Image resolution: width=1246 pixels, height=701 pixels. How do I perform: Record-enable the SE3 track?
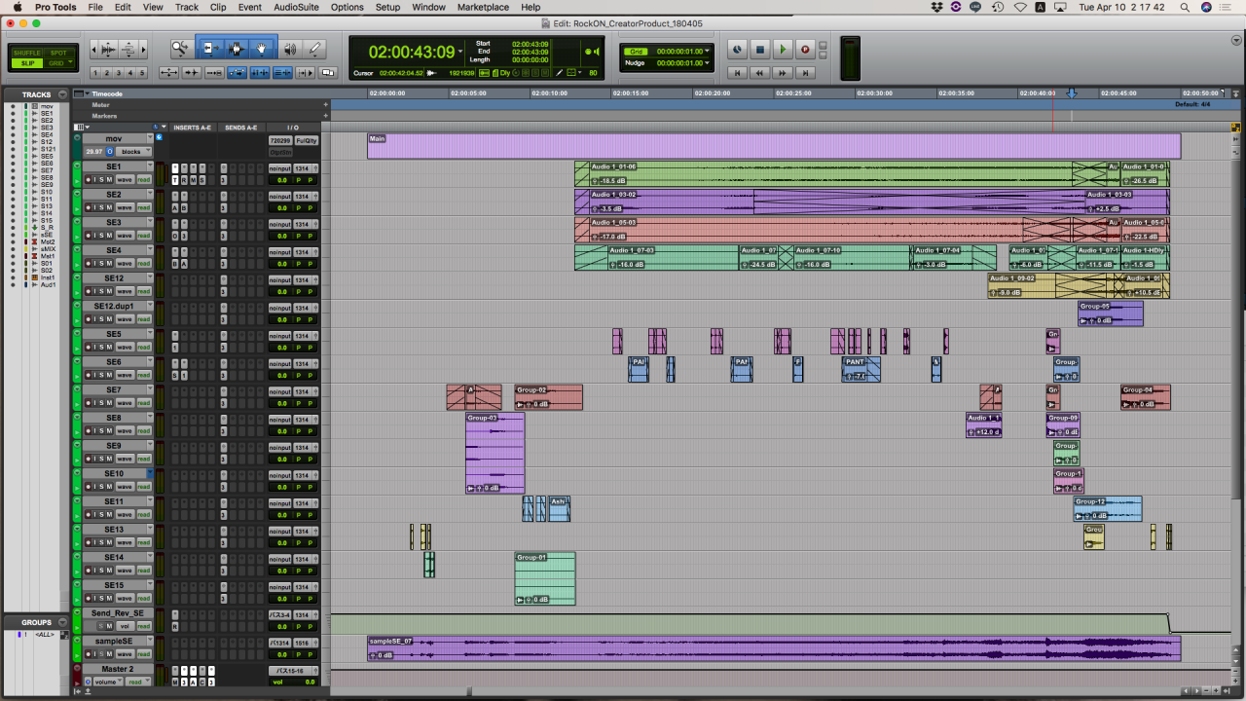point(89,236)
